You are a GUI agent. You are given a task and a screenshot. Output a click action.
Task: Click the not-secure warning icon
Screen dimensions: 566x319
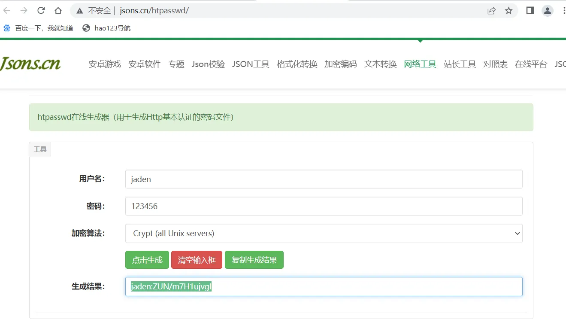click(79, 11)
